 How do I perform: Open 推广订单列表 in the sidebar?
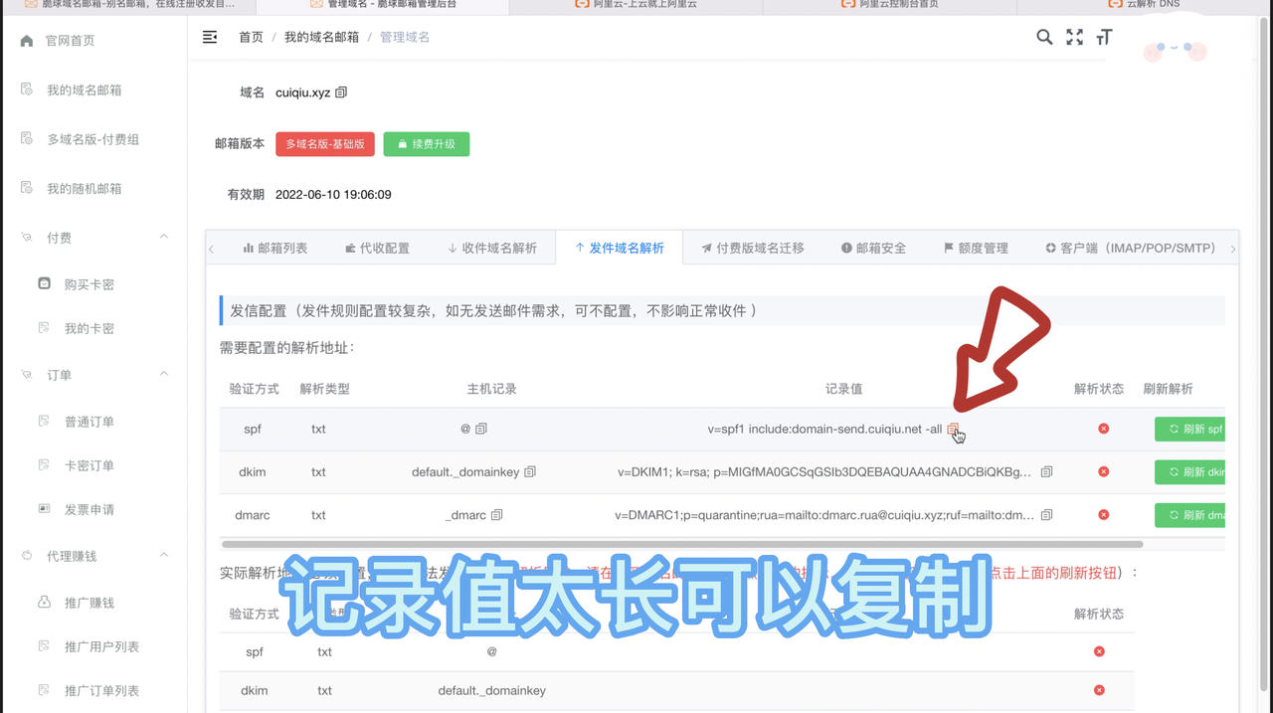tap(101, 690)
